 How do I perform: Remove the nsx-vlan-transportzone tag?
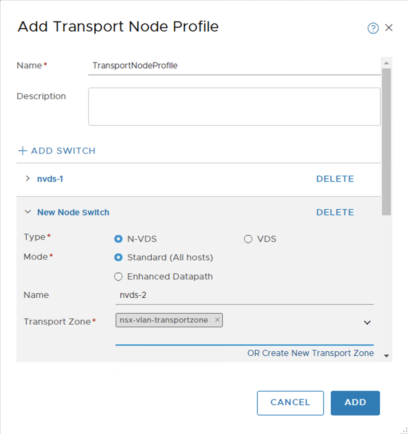217,320
